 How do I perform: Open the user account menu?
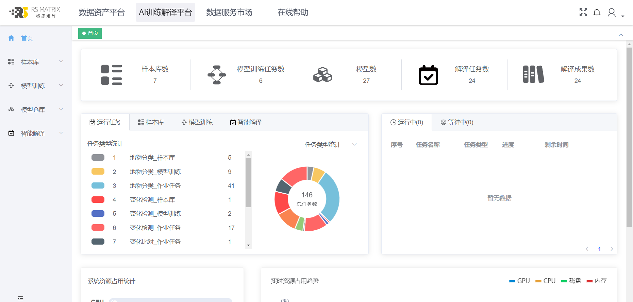[612, 13]
